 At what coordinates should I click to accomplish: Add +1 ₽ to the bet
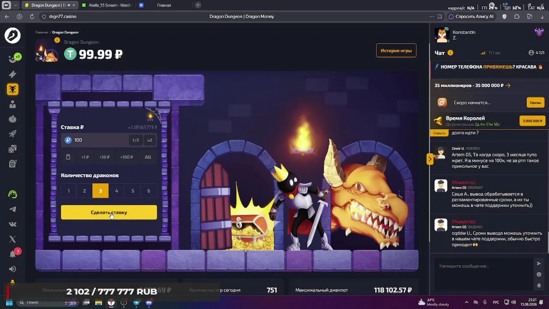pos(85,157)
